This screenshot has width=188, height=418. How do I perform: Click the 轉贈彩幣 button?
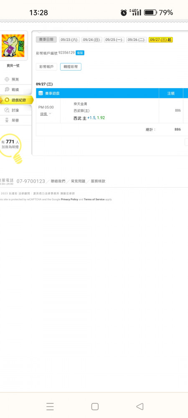71,67
